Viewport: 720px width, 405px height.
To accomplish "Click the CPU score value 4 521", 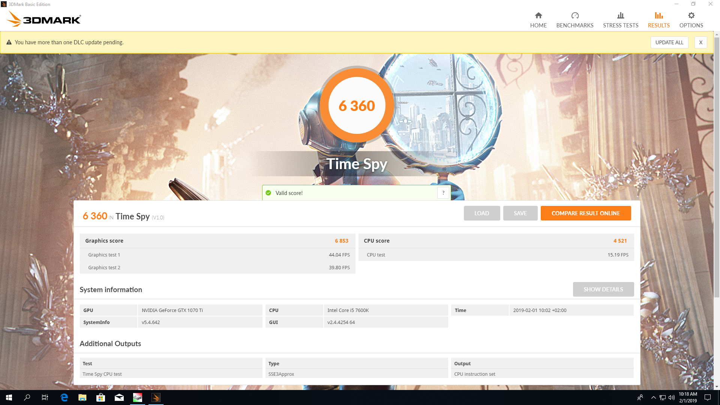I will [x=620, y=241].
